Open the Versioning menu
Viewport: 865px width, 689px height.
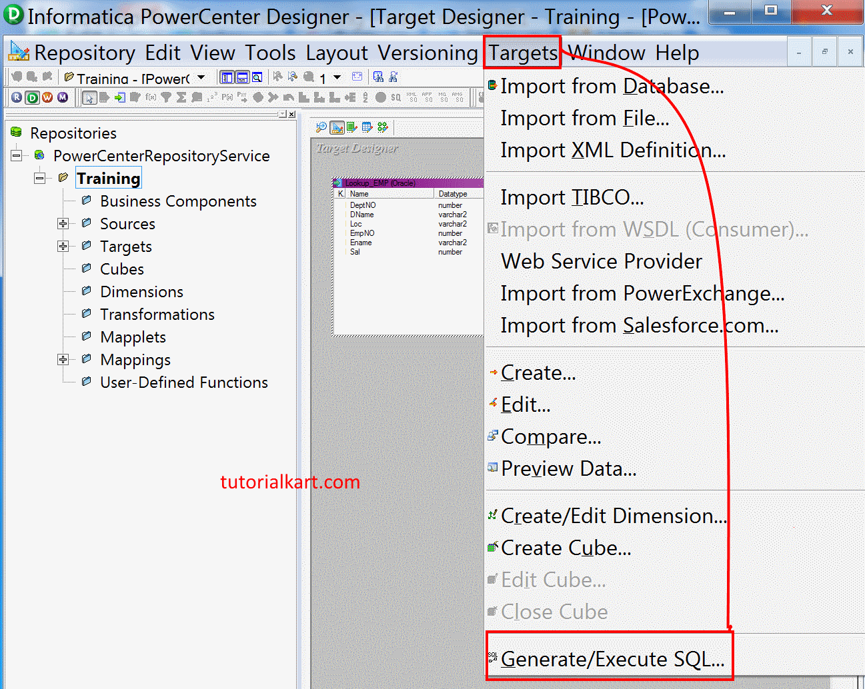(x=427, y=53)
